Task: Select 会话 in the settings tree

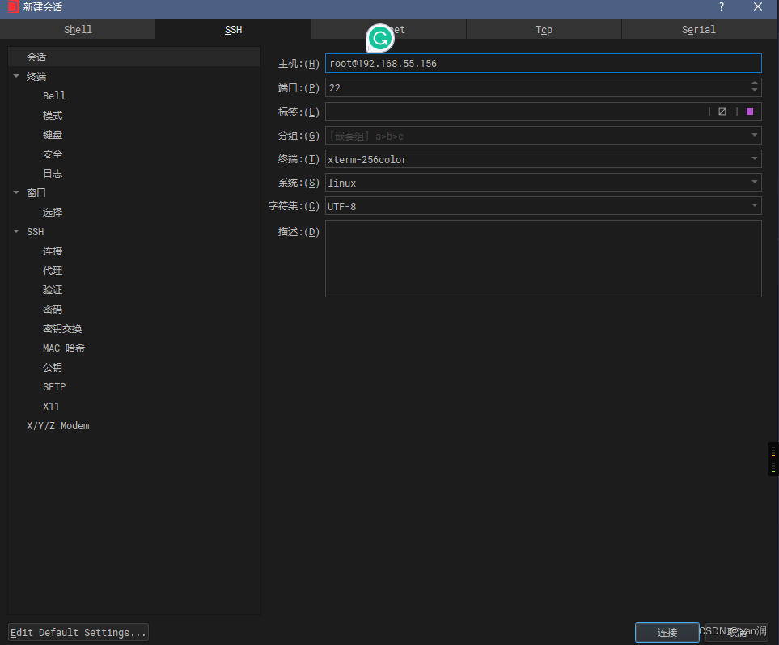Action: pos(134,57)
